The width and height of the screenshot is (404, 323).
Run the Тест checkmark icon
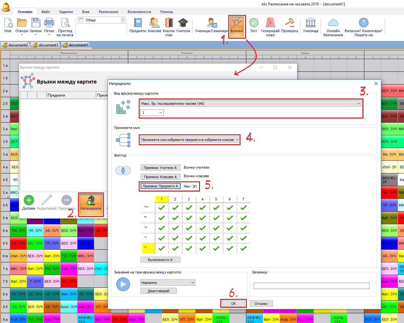click(254, 23)
